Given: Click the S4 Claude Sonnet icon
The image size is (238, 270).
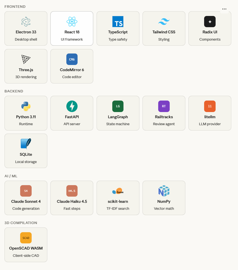Looking at the screenshot, I should (x=26, y=191).
